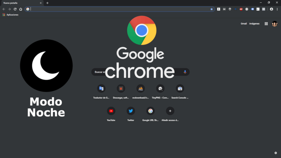The image size is (281, 158).
Task: Open Google apps grid menu
Action: tap(266, 24)
